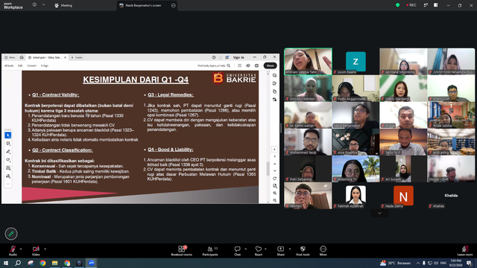The width and height of the screenshot is (477, 268).
Task: Select Nada Zahra's orange N tile
Action: tap(403, 195)
